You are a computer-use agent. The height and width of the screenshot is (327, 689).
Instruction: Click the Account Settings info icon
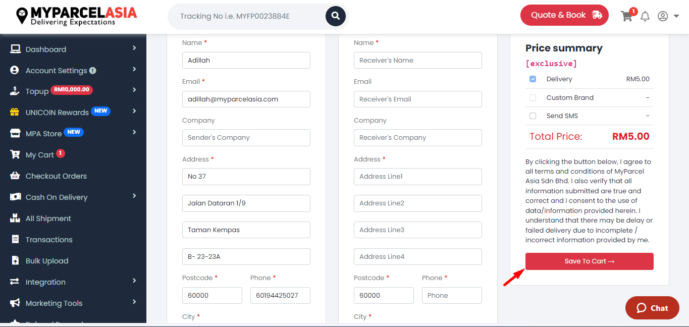tap(93, 71)
